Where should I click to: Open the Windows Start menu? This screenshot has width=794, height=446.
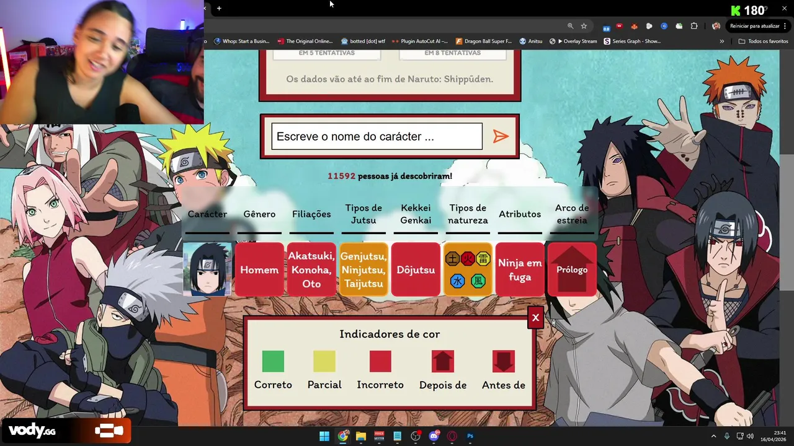pyautogui.click(x=324, y=436)
